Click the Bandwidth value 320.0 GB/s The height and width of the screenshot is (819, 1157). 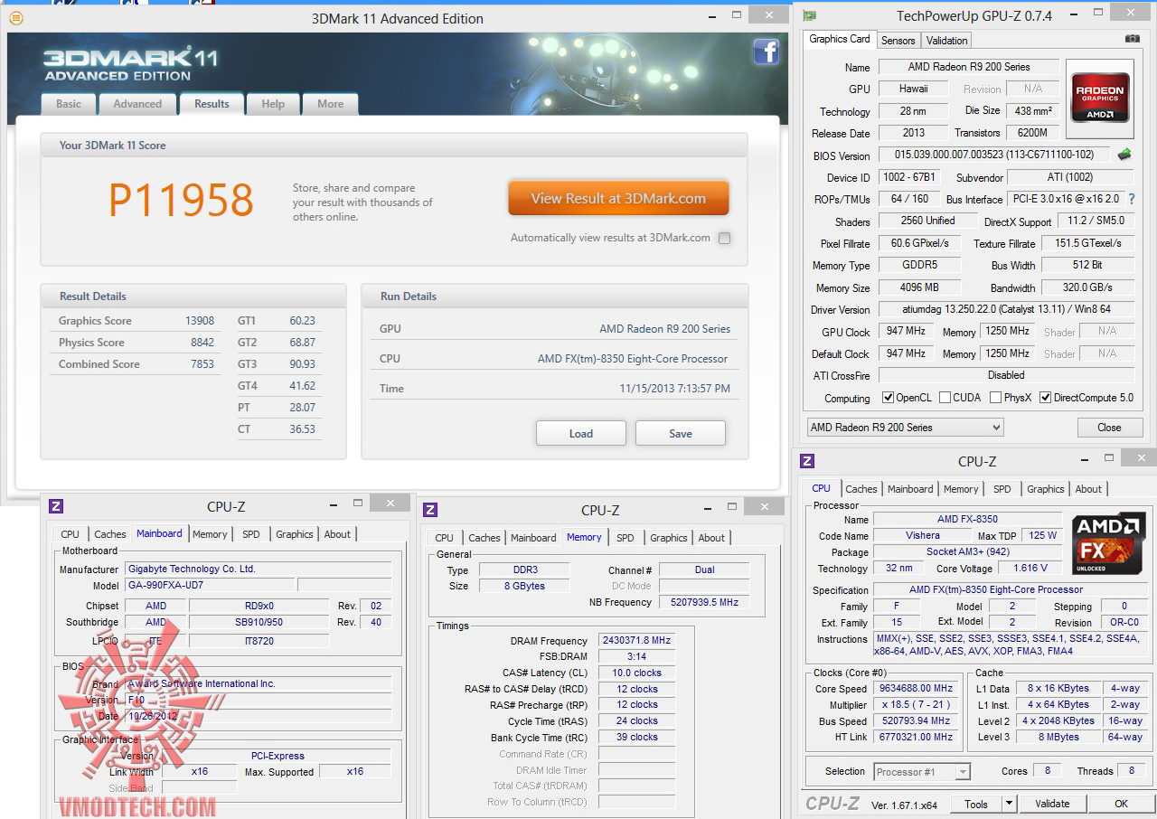[1087, 287]
